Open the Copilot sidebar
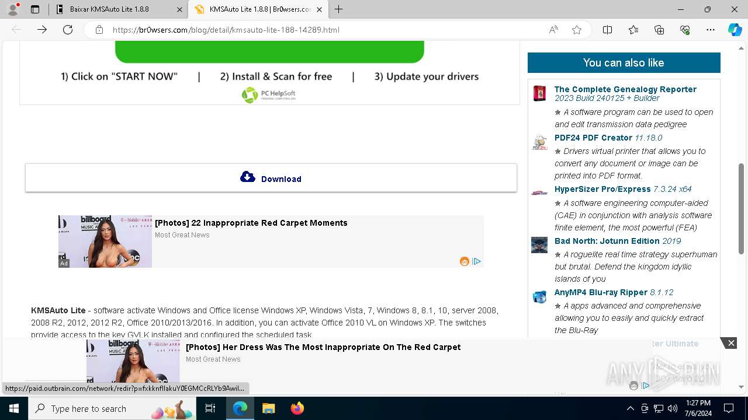748x420 pixels. click(735, 30)
